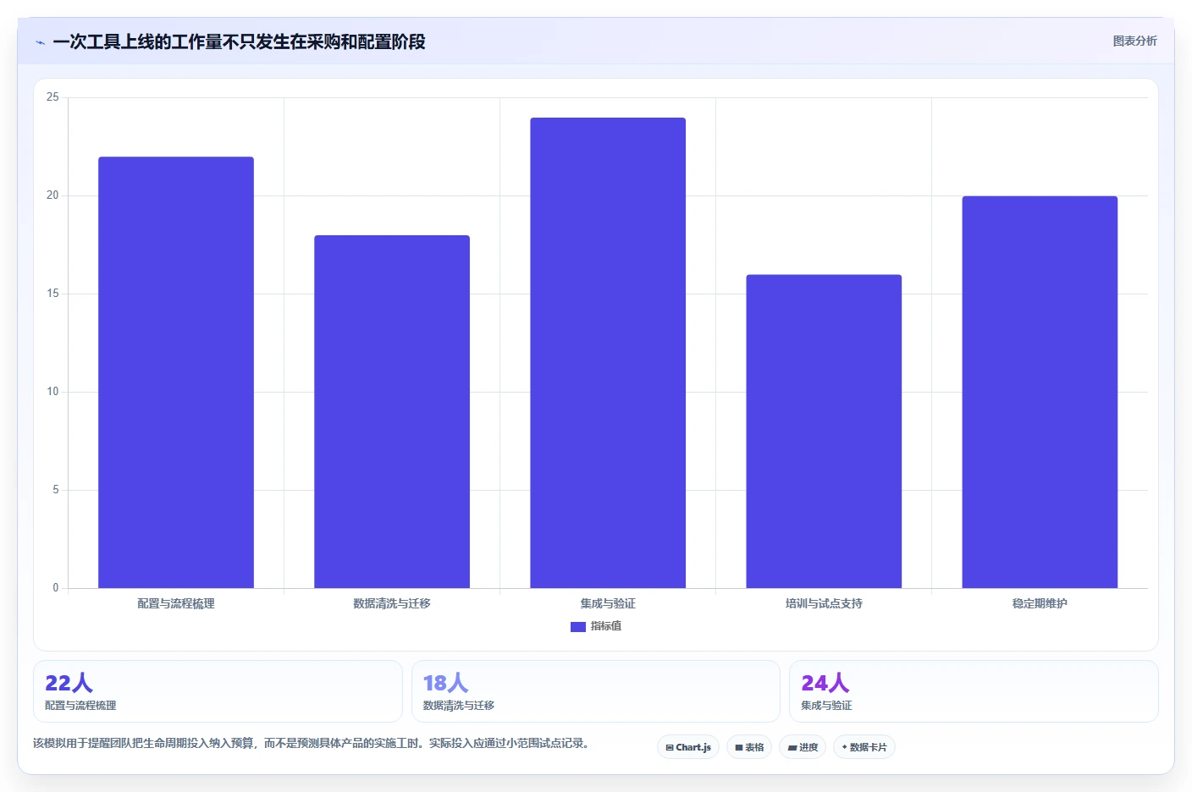Select the 稳定期维护 bar
This screenshot has height=792, width=1192.
pyautogui.click(x=1040, y=392)
